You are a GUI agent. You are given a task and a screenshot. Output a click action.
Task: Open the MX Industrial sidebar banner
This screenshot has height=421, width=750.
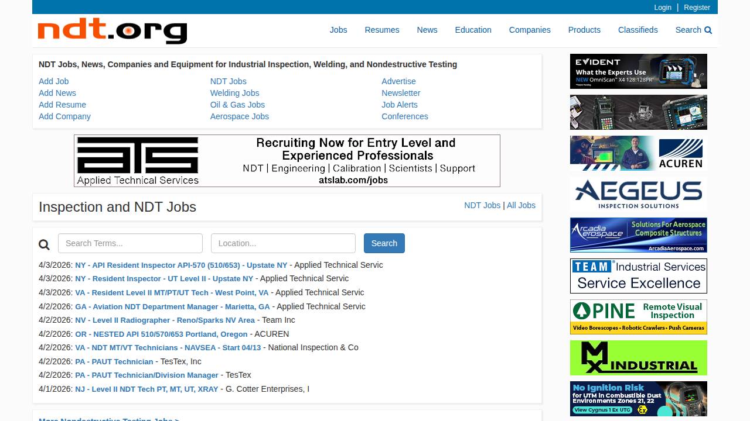point(638,357)
